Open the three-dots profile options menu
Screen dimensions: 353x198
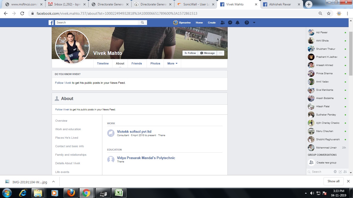tap(220, 53)
